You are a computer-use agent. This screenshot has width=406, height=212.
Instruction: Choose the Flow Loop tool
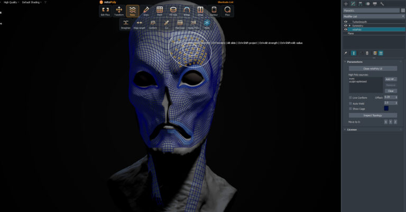coord(180,24)
